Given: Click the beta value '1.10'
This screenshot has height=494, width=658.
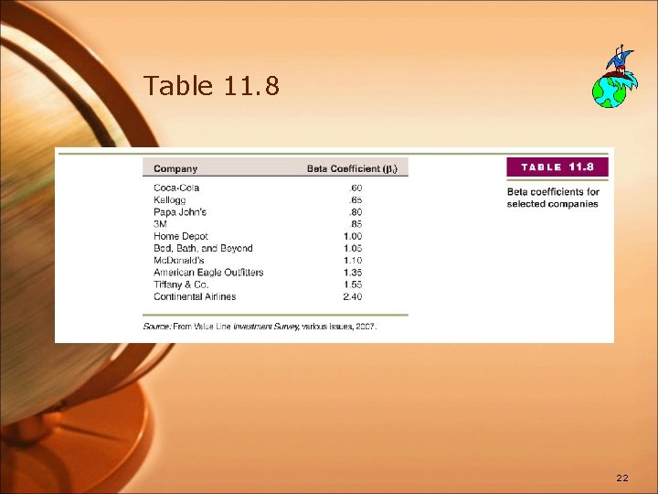Looking at the screenshot, I should click(x=353, y=260).
